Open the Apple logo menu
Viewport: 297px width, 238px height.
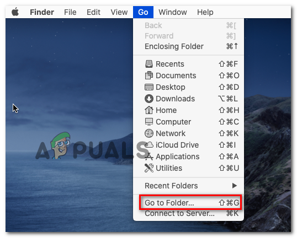15,12
